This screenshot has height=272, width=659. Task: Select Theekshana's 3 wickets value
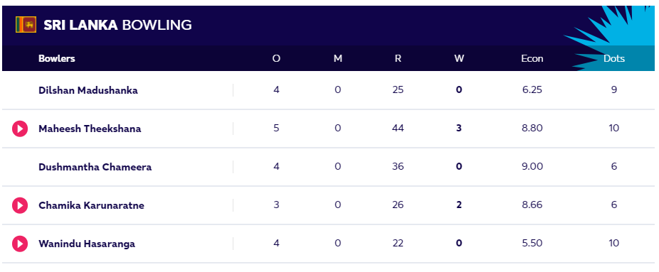458,129
